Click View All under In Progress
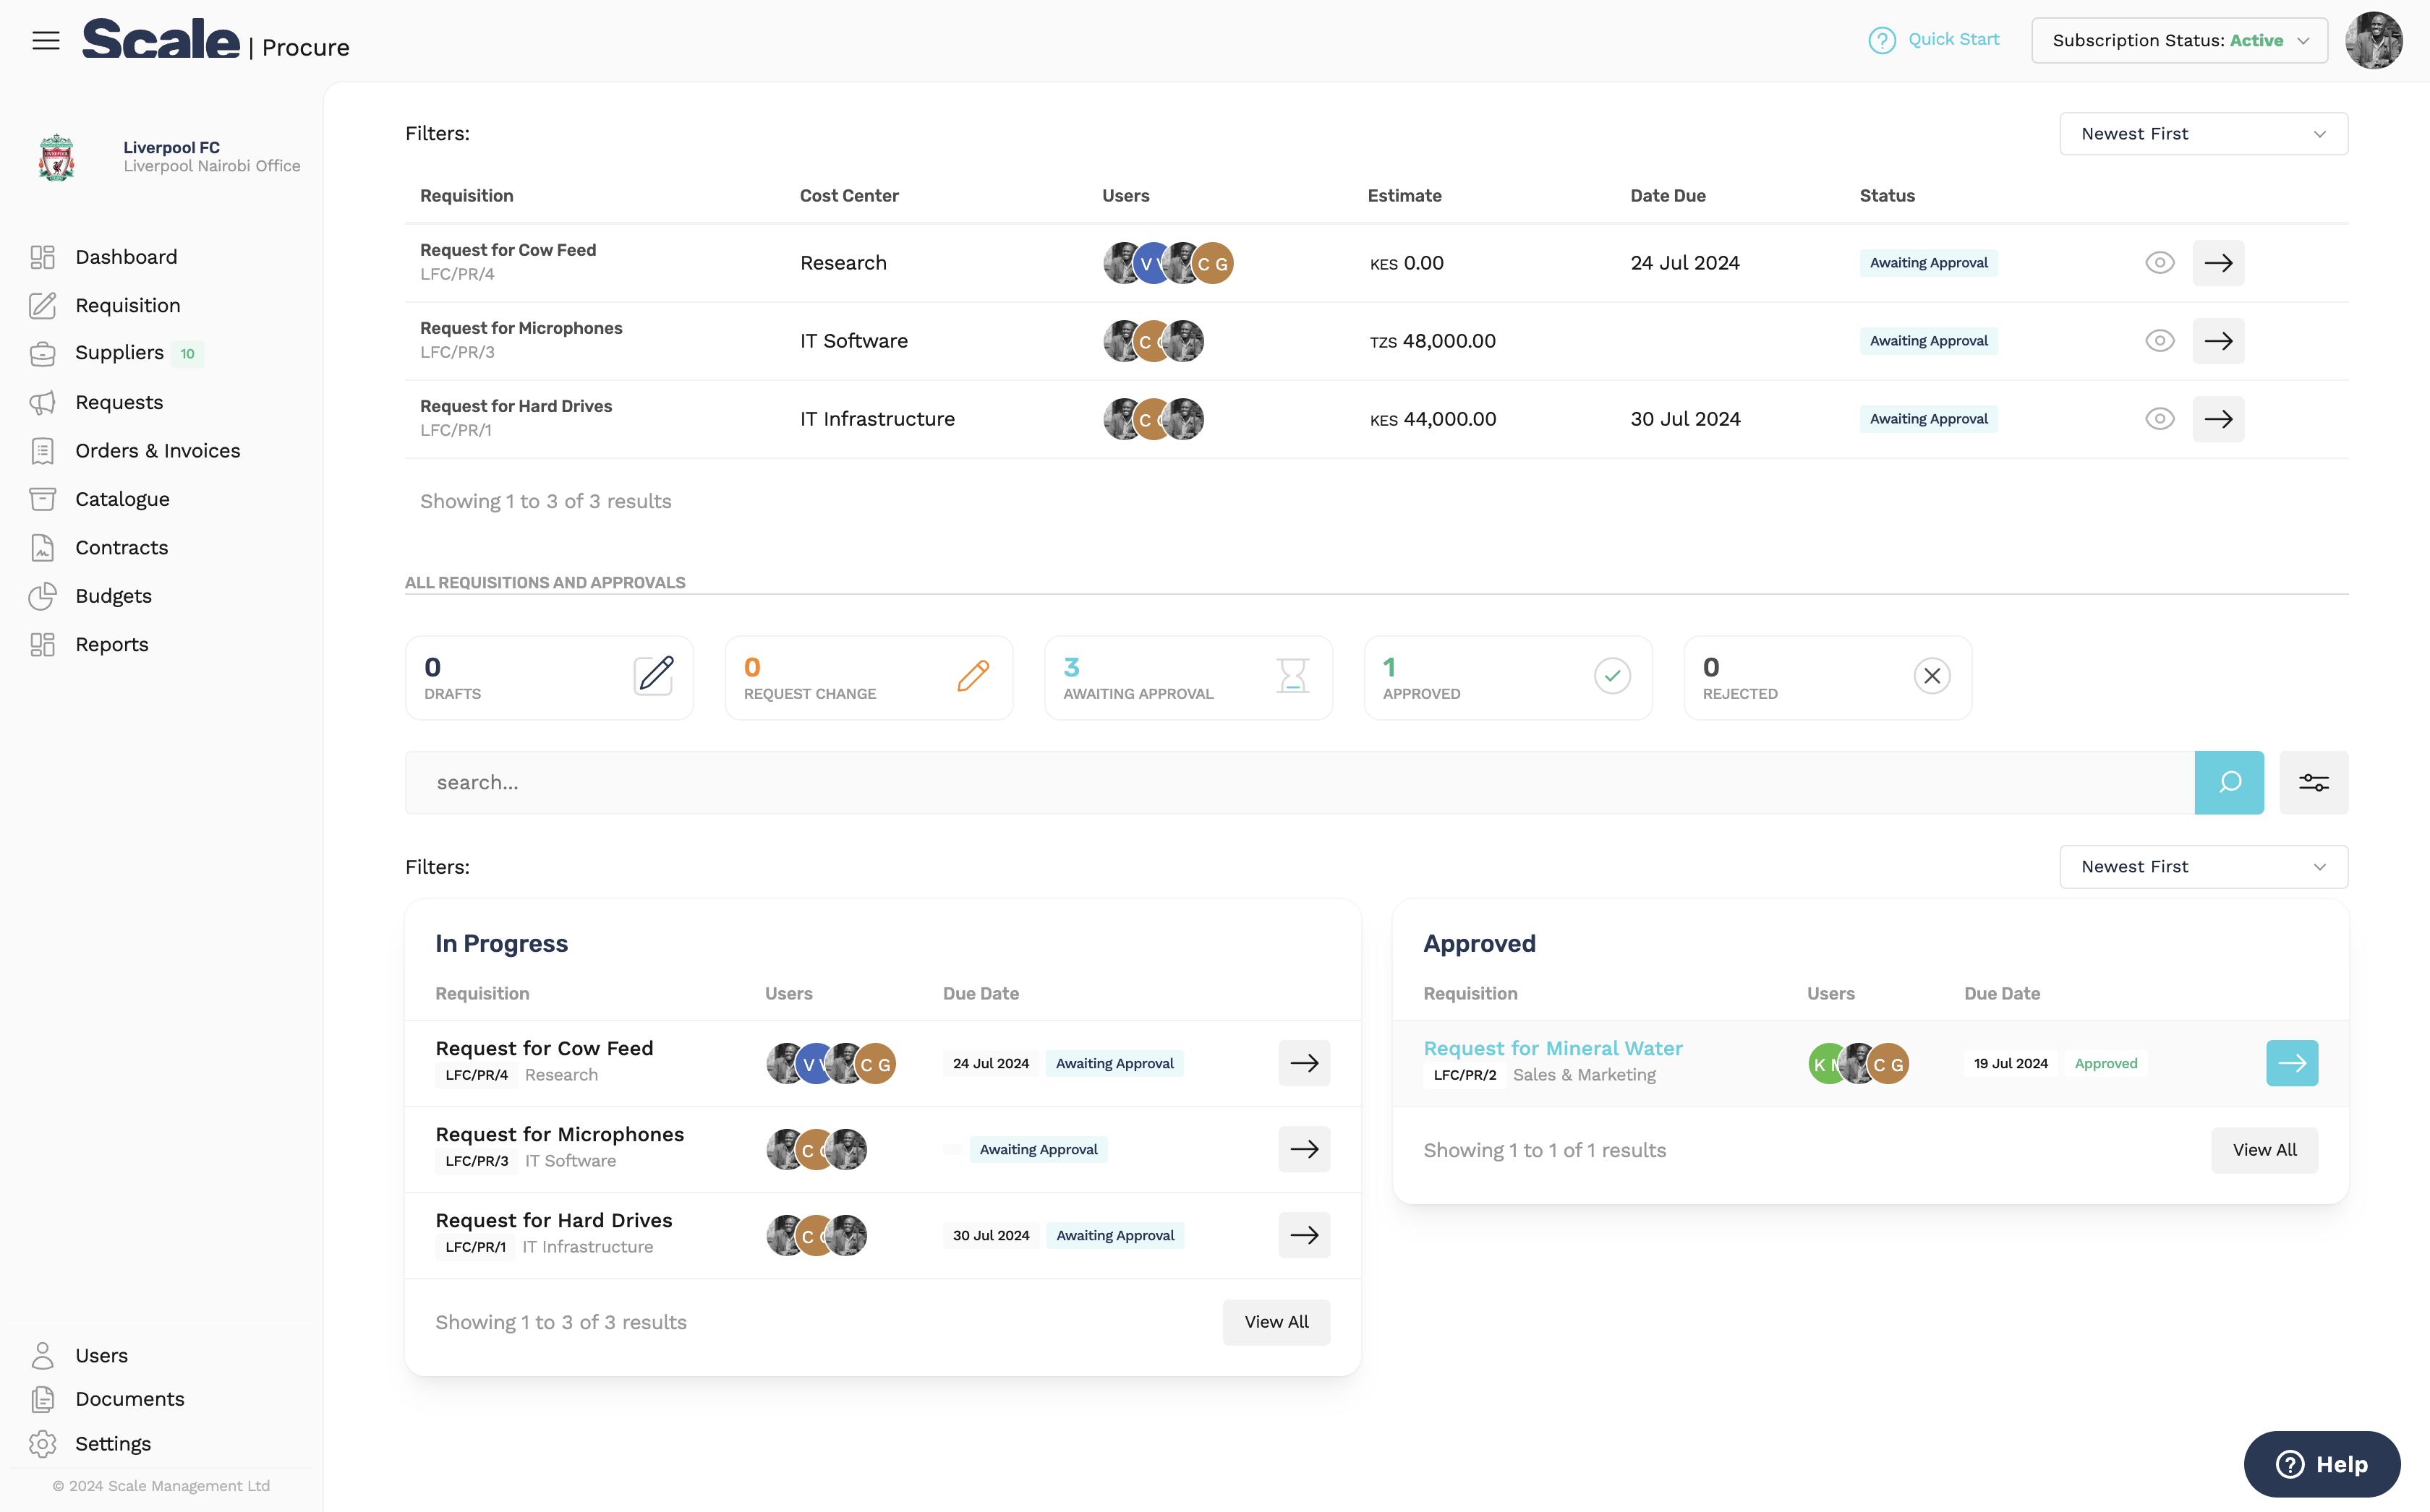Screen dimensions: 2430x1512 (1276, 1321)
